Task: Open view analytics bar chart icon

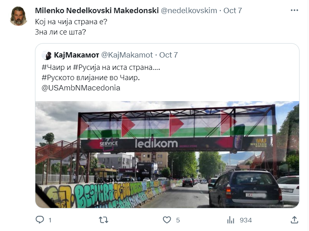Action: (x=230, y=220)
